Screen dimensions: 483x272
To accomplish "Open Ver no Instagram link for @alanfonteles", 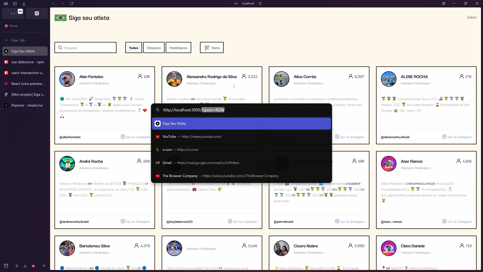I will [136, 137].
